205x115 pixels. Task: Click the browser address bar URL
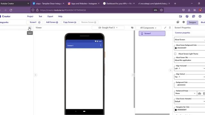click(x=63, y=10)
